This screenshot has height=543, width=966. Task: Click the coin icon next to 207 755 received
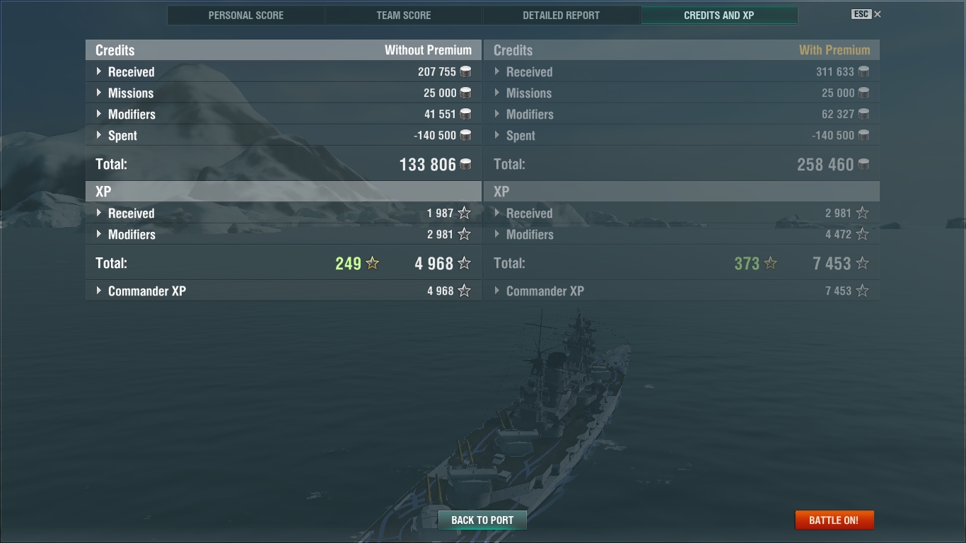465,71
